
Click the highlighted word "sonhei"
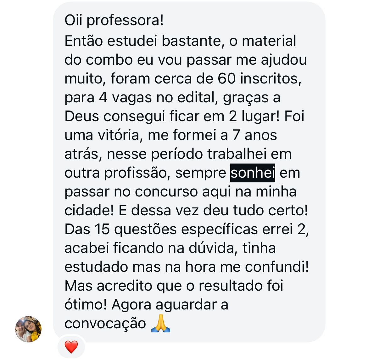(x=253, y=173)
